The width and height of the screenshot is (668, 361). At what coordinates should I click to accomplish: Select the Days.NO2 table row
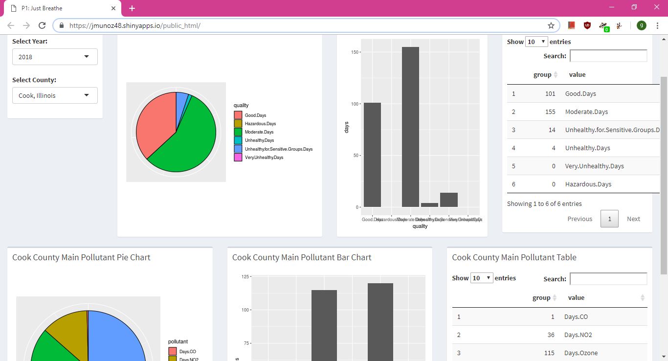550,335
